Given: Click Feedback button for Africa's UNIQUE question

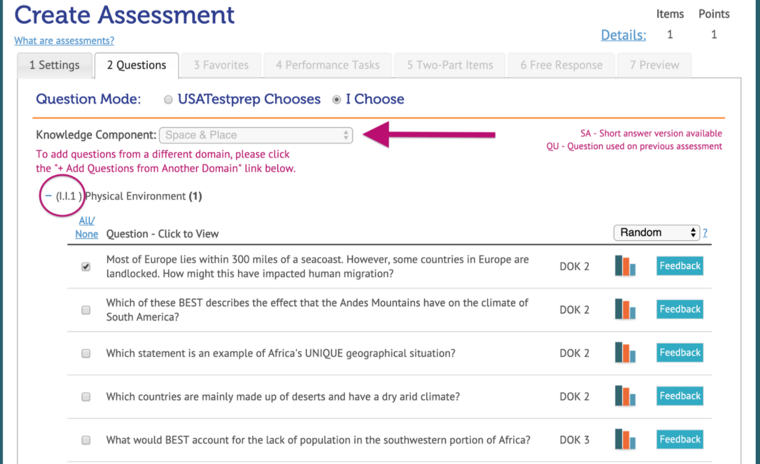Looking at the screenshot, I should [680, 353].
